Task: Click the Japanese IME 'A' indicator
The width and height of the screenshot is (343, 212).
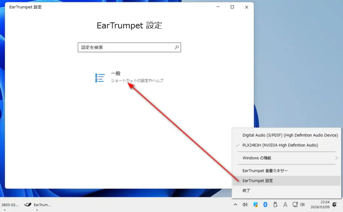Action: coord(285,205)
